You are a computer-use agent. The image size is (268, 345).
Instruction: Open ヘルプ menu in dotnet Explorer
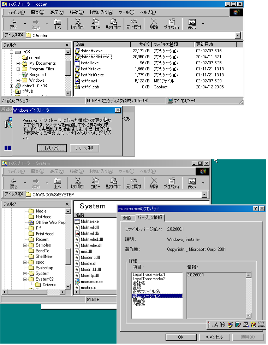point(148,12)
